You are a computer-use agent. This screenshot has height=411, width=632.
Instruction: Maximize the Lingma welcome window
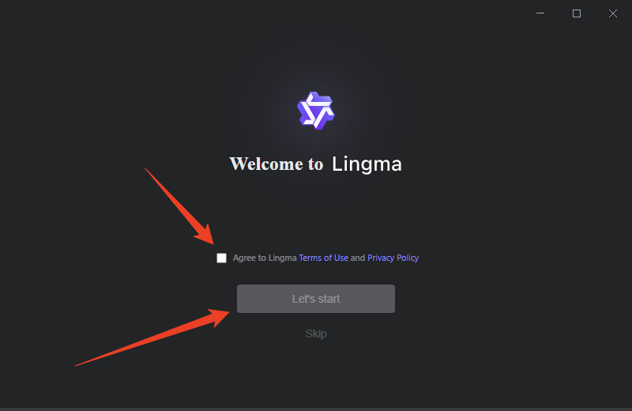click(x=577, y=13)
